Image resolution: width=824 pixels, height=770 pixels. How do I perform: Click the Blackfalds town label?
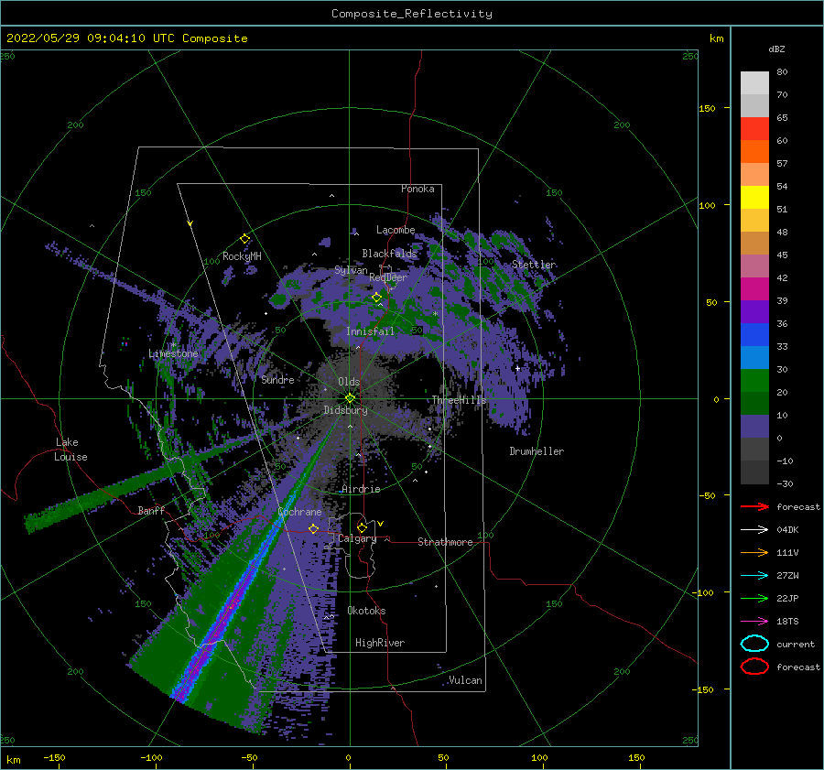(389, 254)
